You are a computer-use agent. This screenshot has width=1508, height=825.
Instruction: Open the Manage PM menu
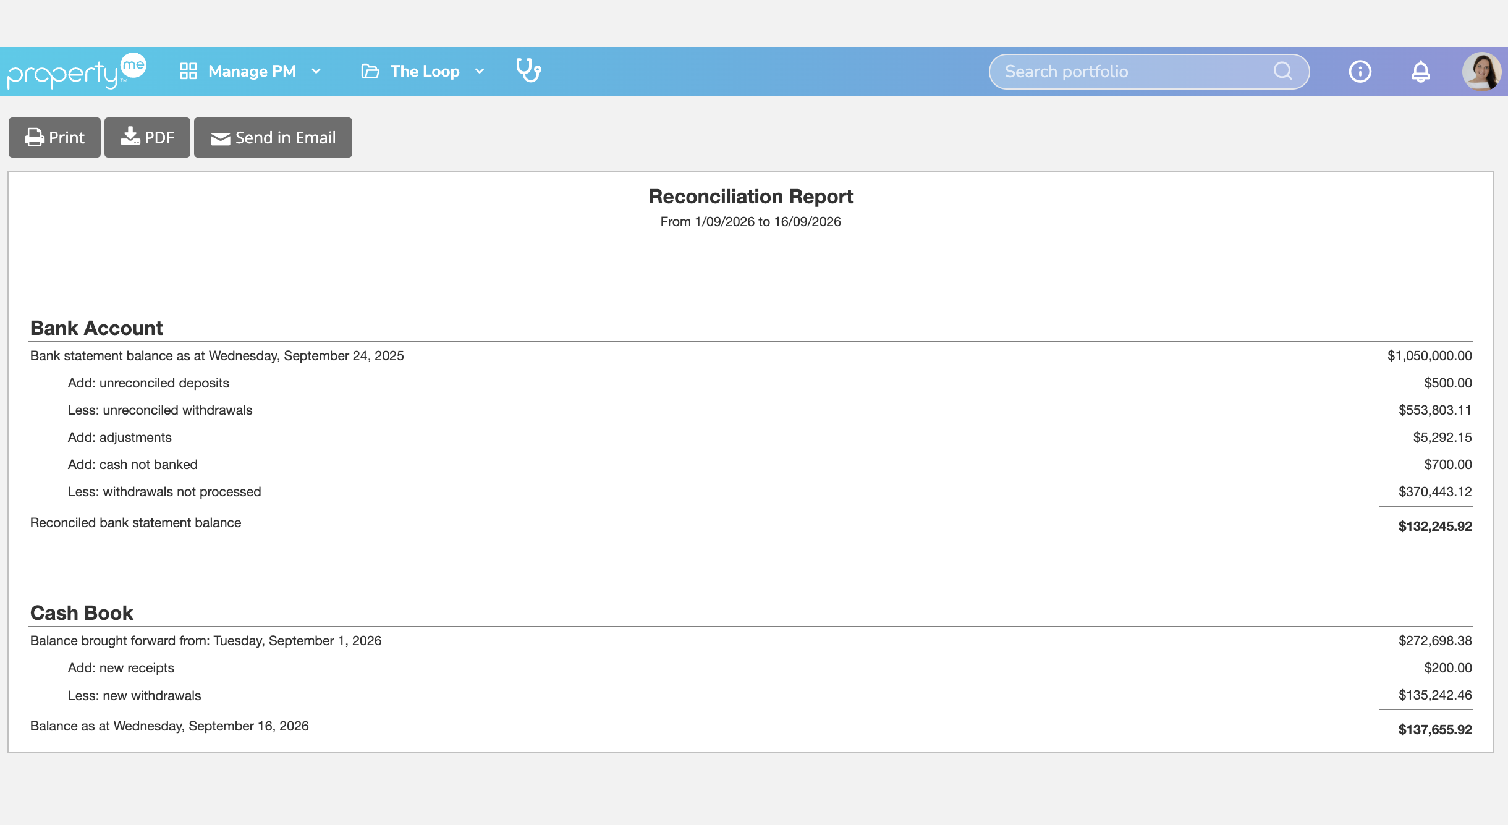[250, 71]
